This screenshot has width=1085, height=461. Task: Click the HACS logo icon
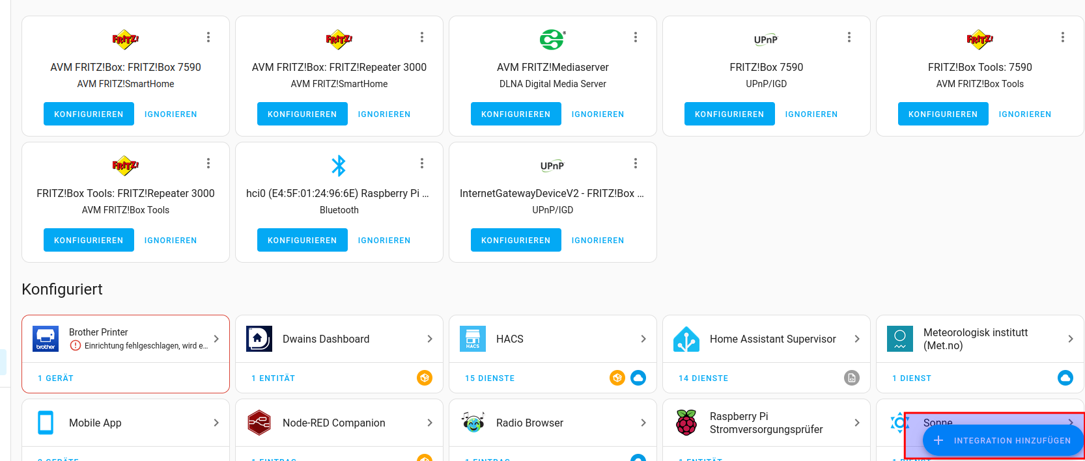(473, 339)
